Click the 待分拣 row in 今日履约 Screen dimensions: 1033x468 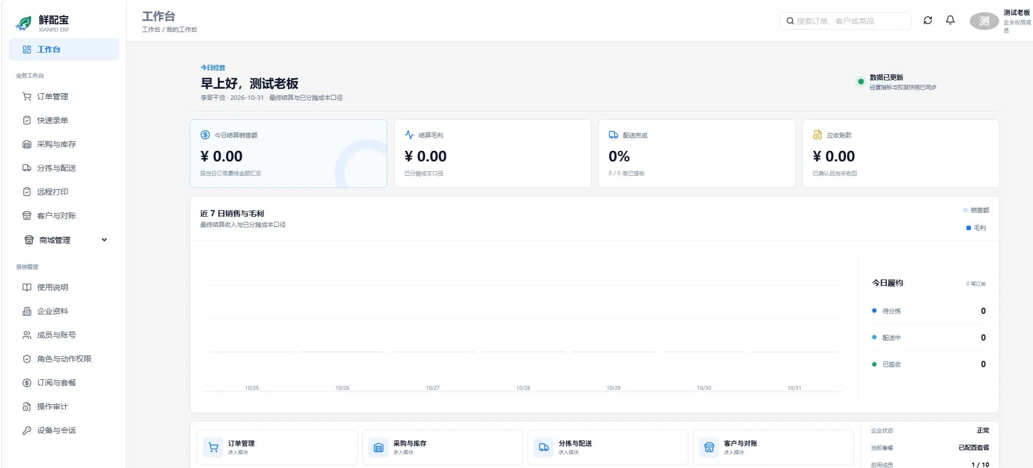click(x=929, y=311)
